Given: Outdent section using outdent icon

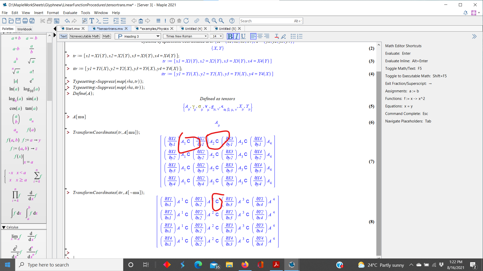Looking at the screenshot, I should pos(123,21).
